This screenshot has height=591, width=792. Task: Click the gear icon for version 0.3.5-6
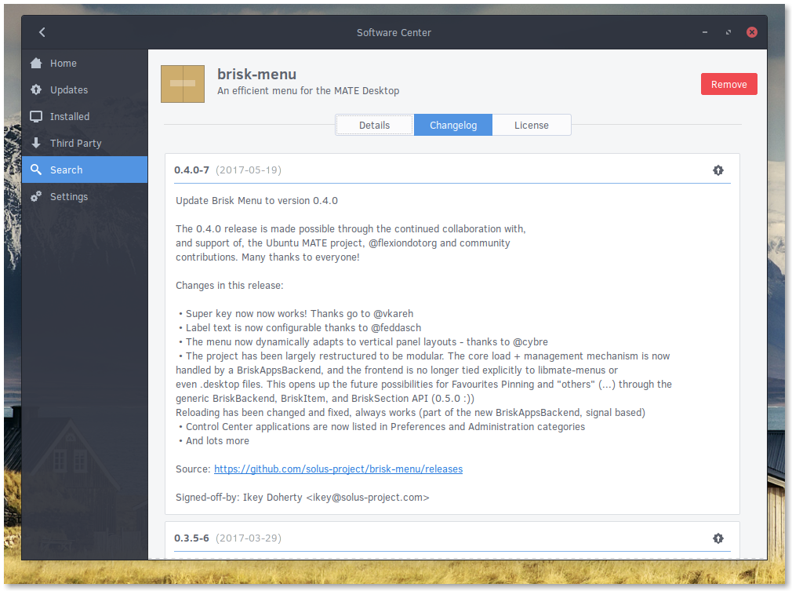718,538
